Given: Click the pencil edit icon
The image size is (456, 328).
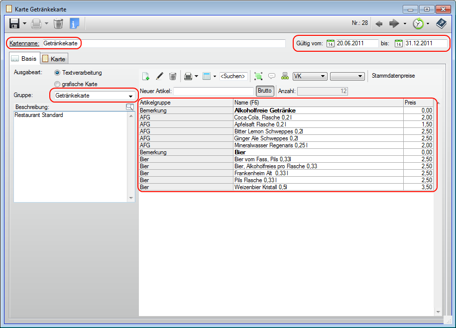Looking at the screenshot, I should tap(159, 76).
